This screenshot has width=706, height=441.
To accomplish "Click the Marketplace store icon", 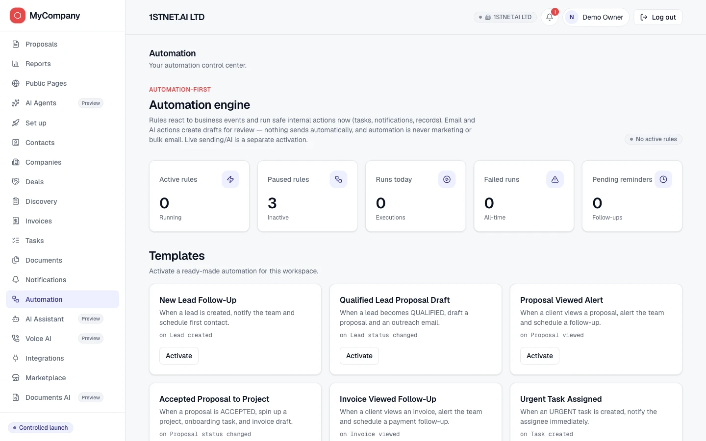I will pos(16,378).
